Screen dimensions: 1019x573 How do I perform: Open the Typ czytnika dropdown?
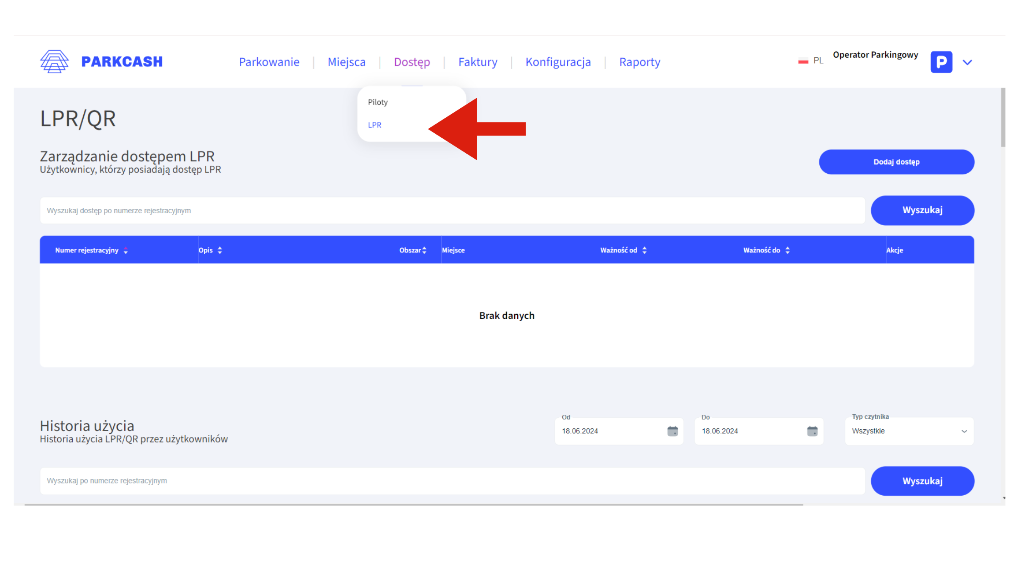909,431
